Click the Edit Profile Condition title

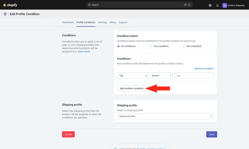[x=25, y=14]
